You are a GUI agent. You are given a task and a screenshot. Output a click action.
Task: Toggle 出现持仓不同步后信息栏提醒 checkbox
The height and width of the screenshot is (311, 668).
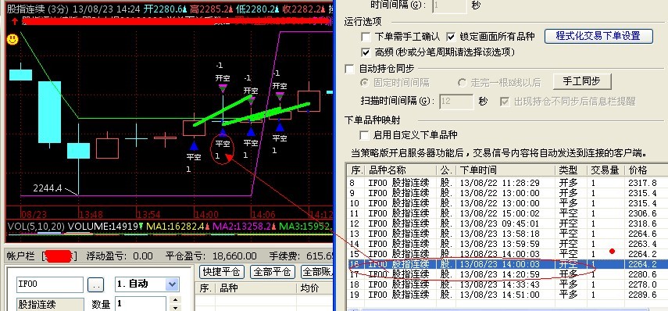click(x=505, y=102)
